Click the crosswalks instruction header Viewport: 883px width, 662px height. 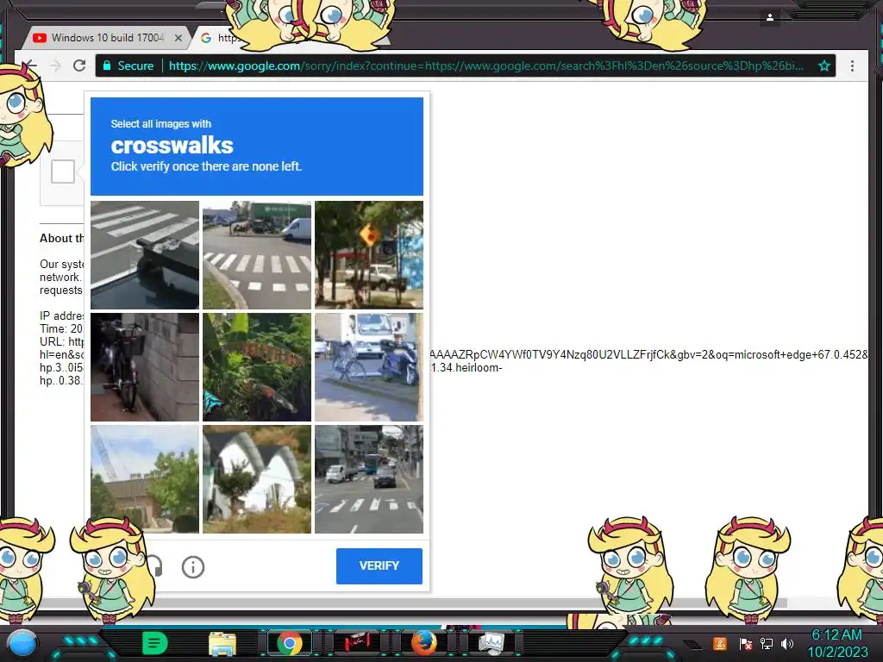coord(257,147)
